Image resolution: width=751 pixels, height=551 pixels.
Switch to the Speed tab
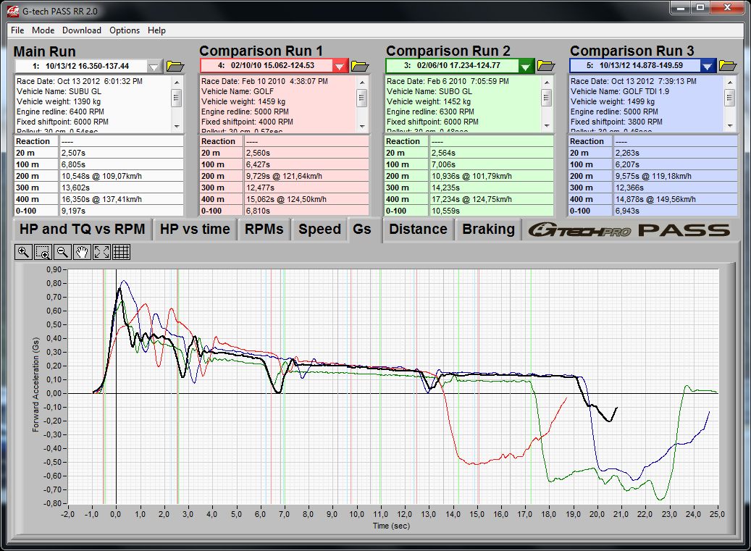(319, 230)
